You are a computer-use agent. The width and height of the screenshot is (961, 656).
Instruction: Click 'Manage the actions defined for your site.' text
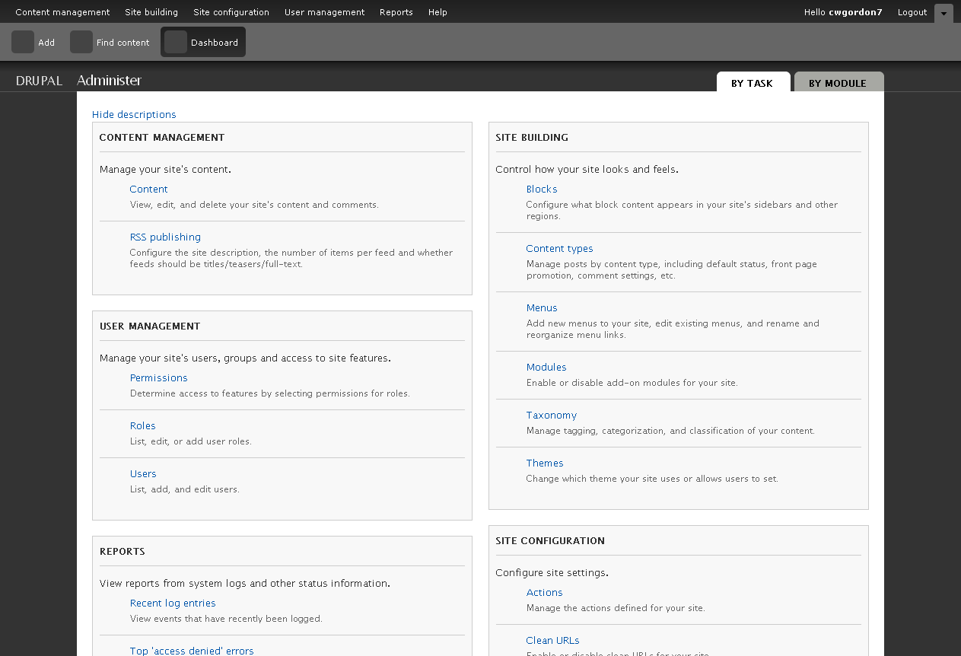pos(616,608)
